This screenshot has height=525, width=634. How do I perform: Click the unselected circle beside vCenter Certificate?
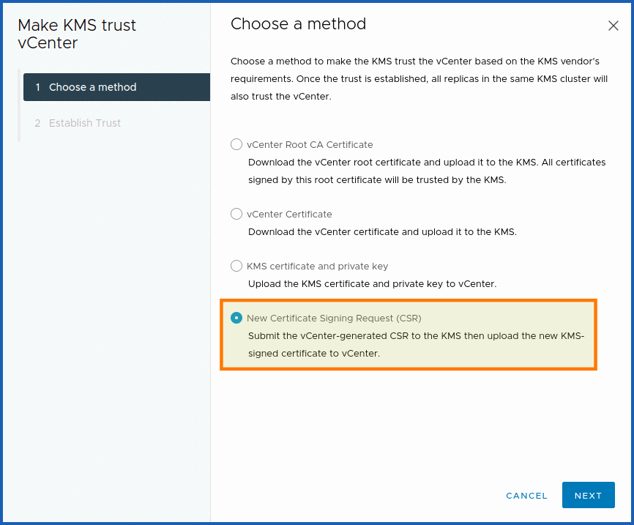point(236,214)
